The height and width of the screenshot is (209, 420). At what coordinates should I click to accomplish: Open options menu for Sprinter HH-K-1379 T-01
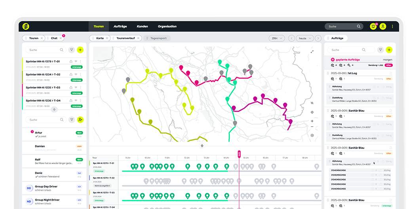(x=80, y=61)
